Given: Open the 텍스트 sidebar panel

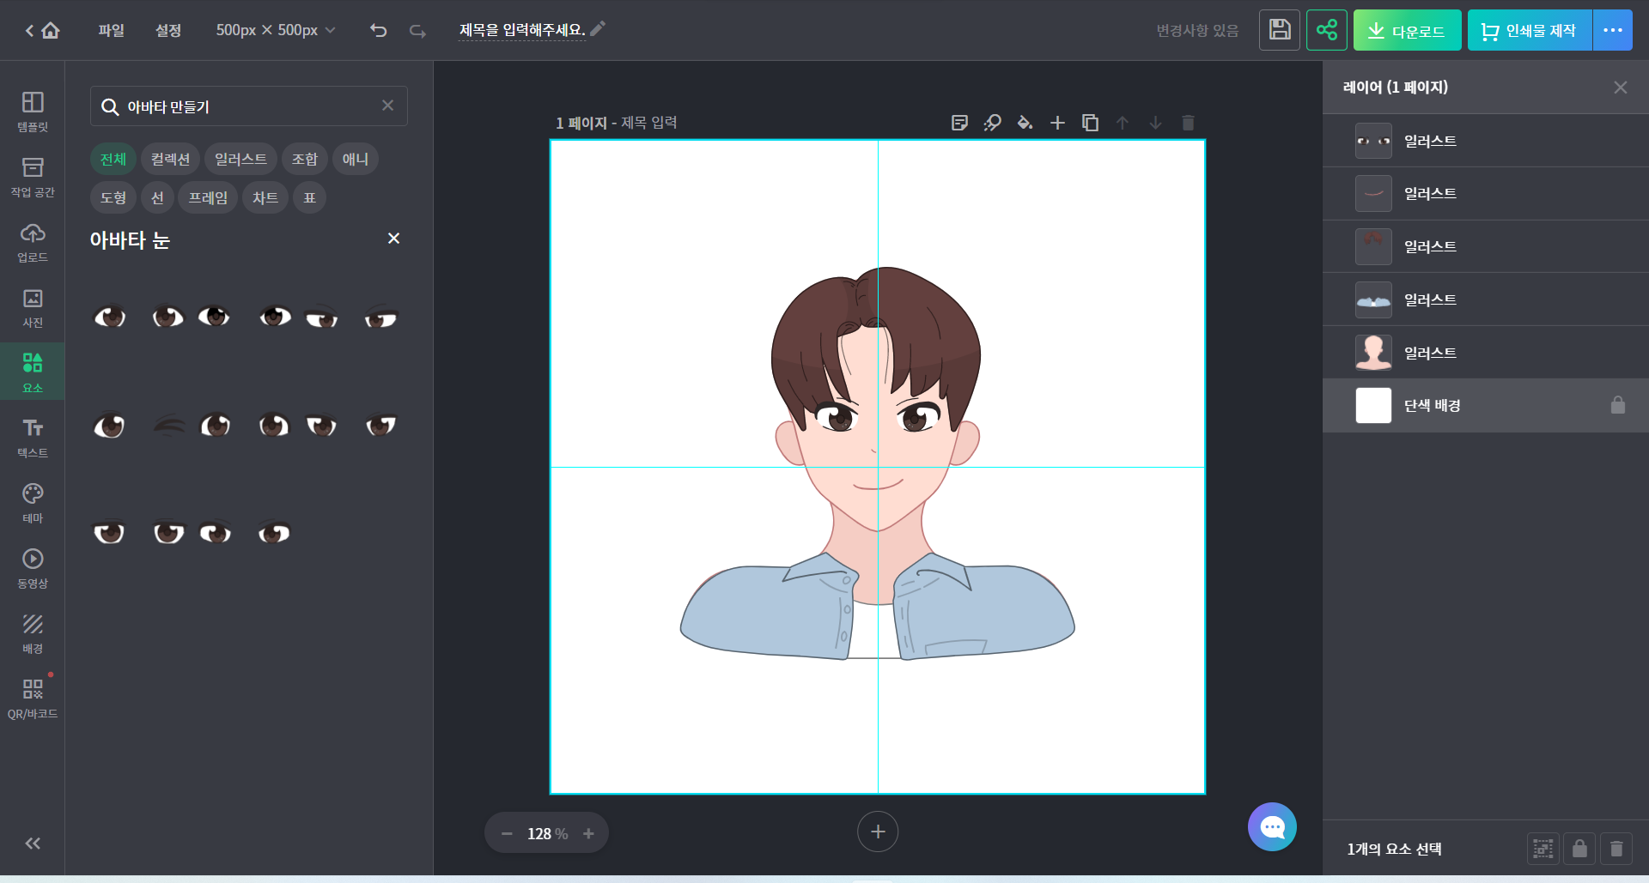Looking at the screenshot, I should tap(33, 438).
